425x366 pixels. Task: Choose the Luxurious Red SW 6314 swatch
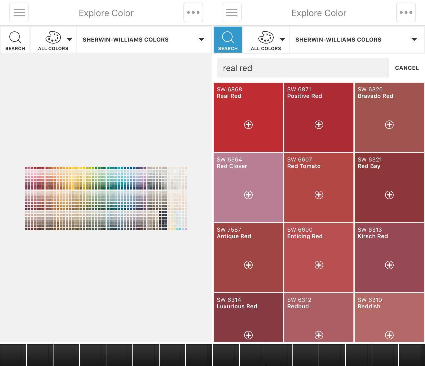click(248, 314)
